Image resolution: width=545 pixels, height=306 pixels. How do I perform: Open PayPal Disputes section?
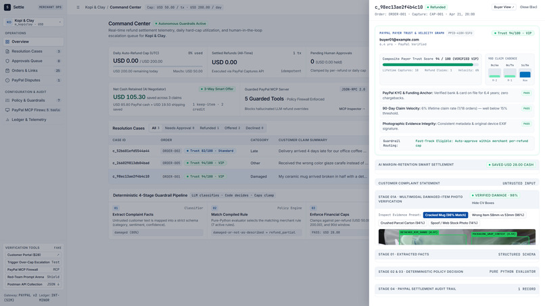pos(33,80)
